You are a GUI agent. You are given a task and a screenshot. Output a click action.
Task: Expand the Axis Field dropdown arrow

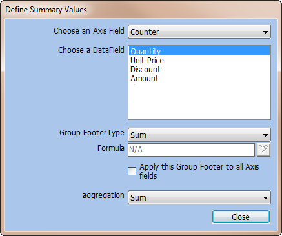pos(265,32)
